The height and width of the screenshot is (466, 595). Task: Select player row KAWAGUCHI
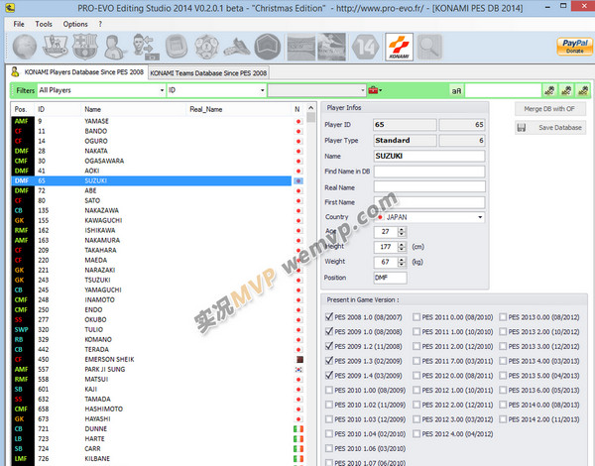point(158,220)
